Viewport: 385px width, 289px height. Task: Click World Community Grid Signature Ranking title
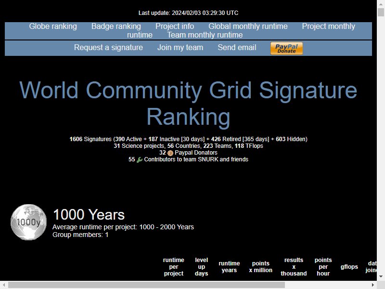pos(188,103)
